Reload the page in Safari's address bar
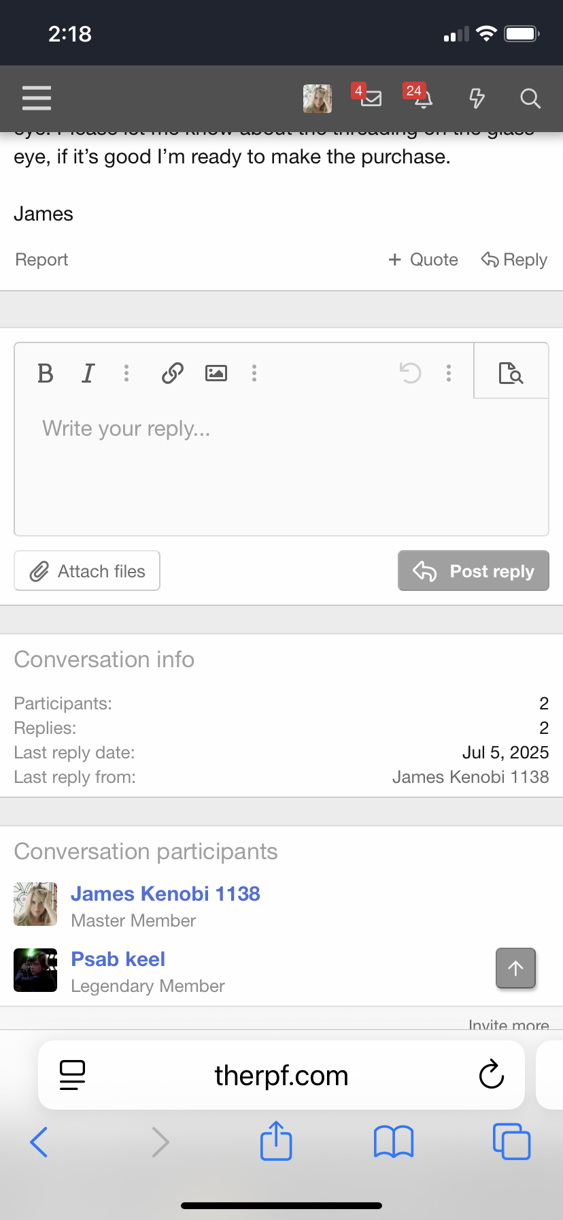This screenshot has width=563, height=1220. click(x=491, y=1075)
